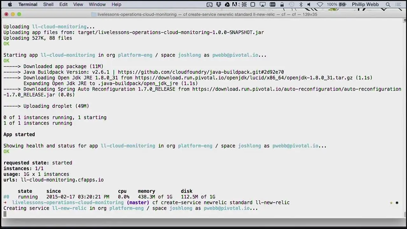Click 'usage: 1G x 1 instances' line
Image resolution: width=407 pixels, height=229 pixels.
pyautogui.click(x=36, y=174)
